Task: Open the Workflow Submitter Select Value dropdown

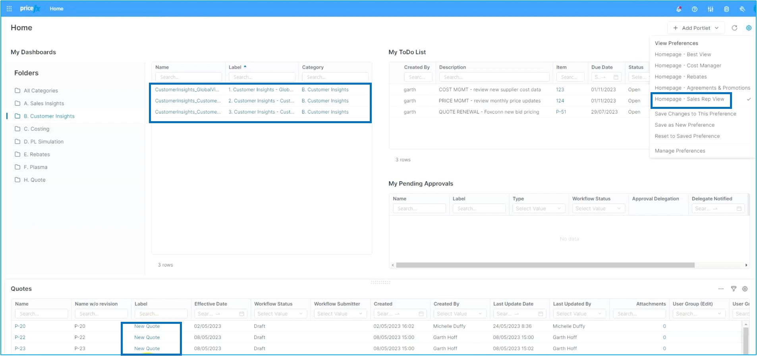Action: coord(340,314)
